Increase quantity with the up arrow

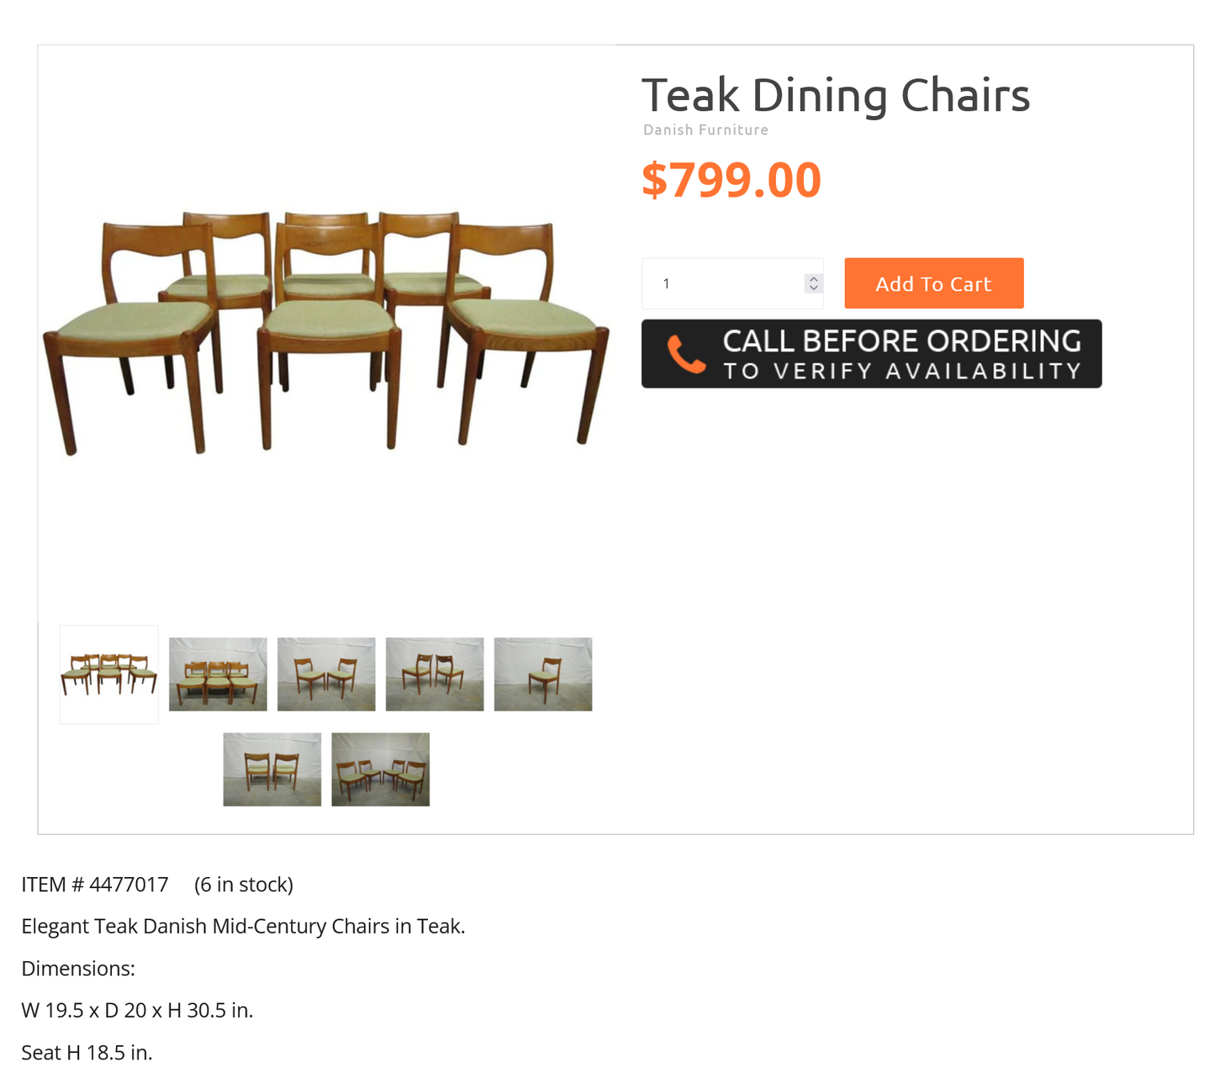(x=813, y=279)
